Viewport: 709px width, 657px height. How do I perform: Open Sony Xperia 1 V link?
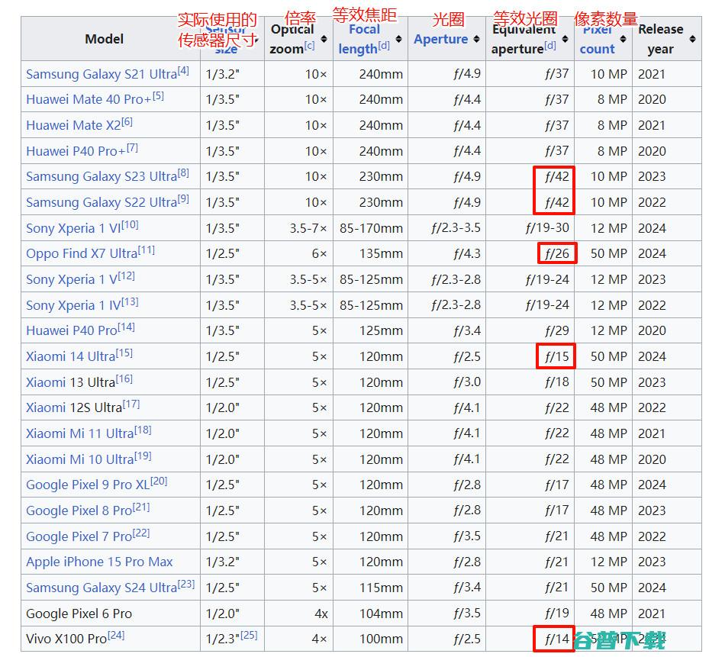[72, 279]
